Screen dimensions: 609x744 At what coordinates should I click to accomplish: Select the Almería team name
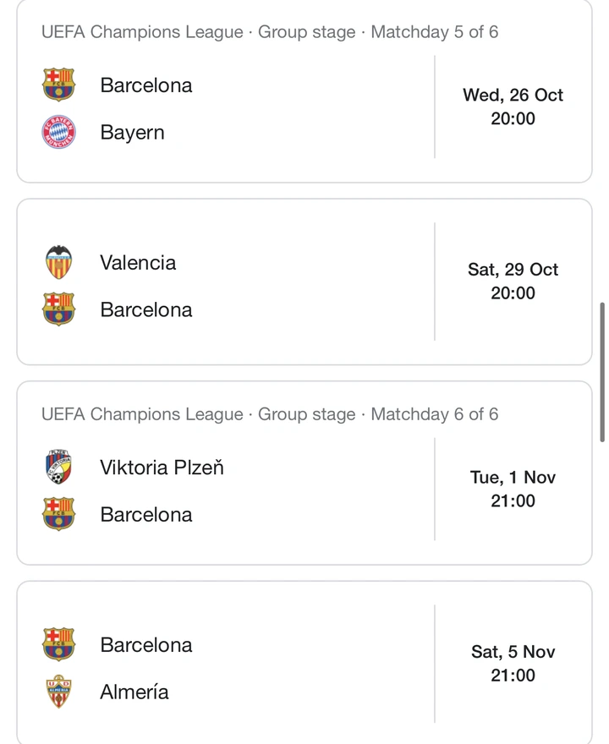pos(134,692)
